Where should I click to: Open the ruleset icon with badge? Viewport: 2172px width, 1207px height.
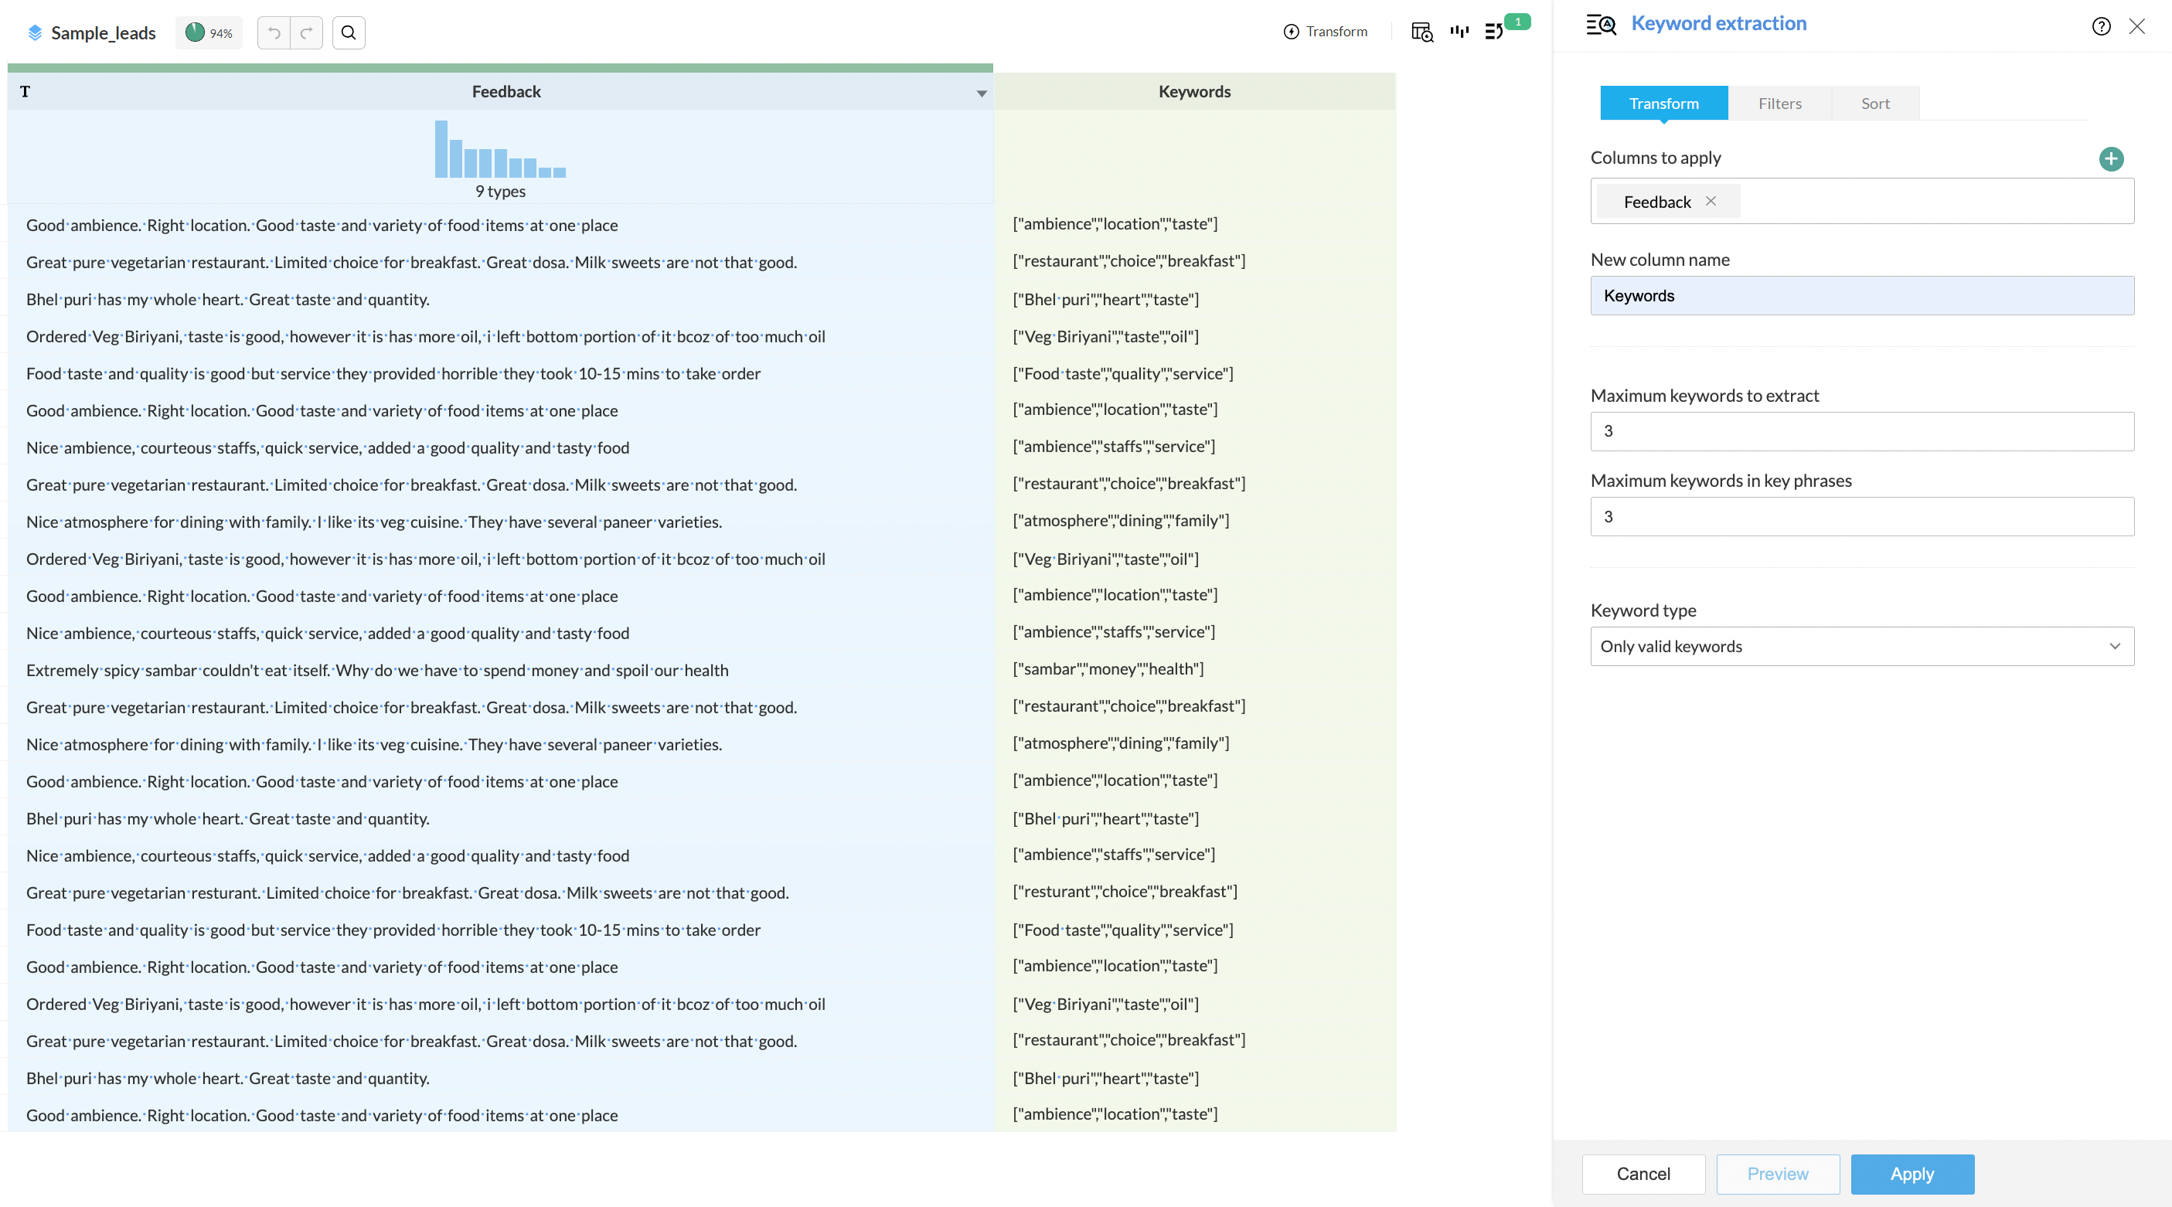point(1494,32)
